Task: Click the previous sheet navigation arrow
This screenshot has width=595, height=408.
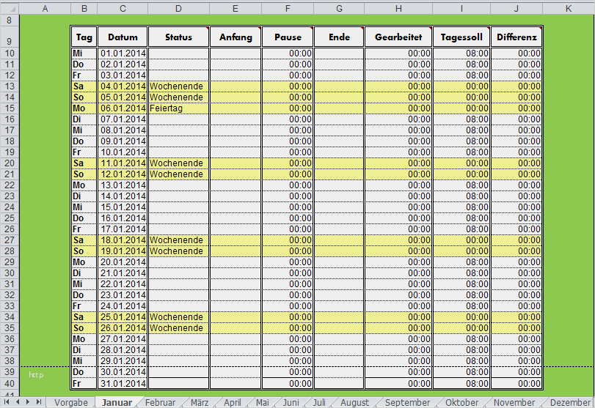Action: click(x=18, y=402)
